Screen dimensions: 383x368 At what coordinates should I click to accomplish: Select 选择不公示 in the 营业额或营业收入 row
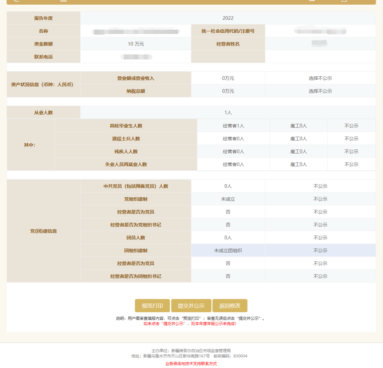click(320, 78)
